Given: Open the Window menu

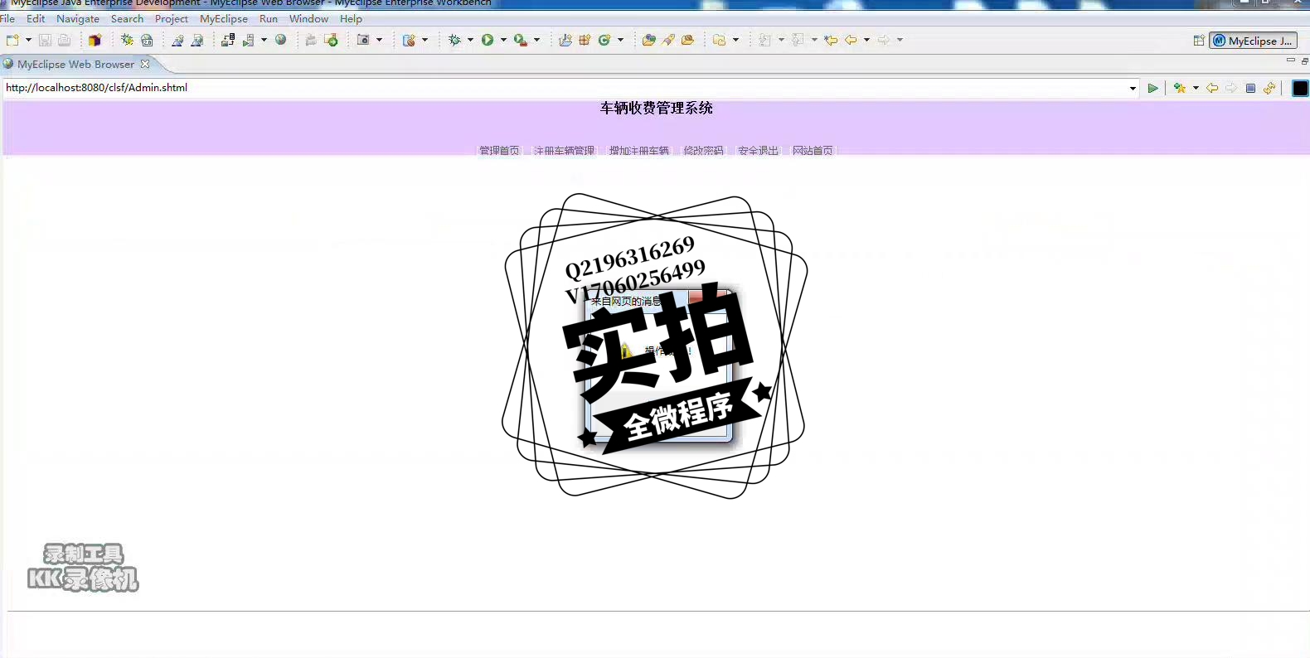Looking at the screenshot, I should (308, 18).
